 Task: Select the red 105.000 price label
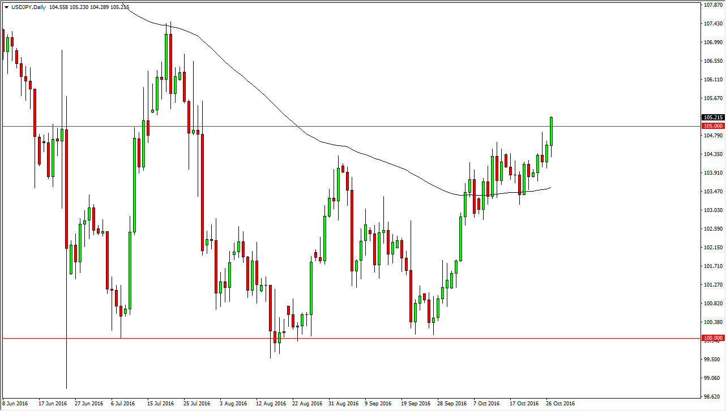tap(712, 126)
